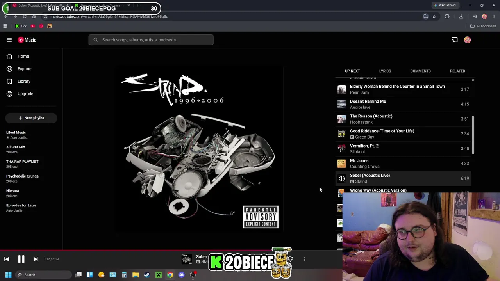Open the All Bookmarks folder

pos(483,26)
